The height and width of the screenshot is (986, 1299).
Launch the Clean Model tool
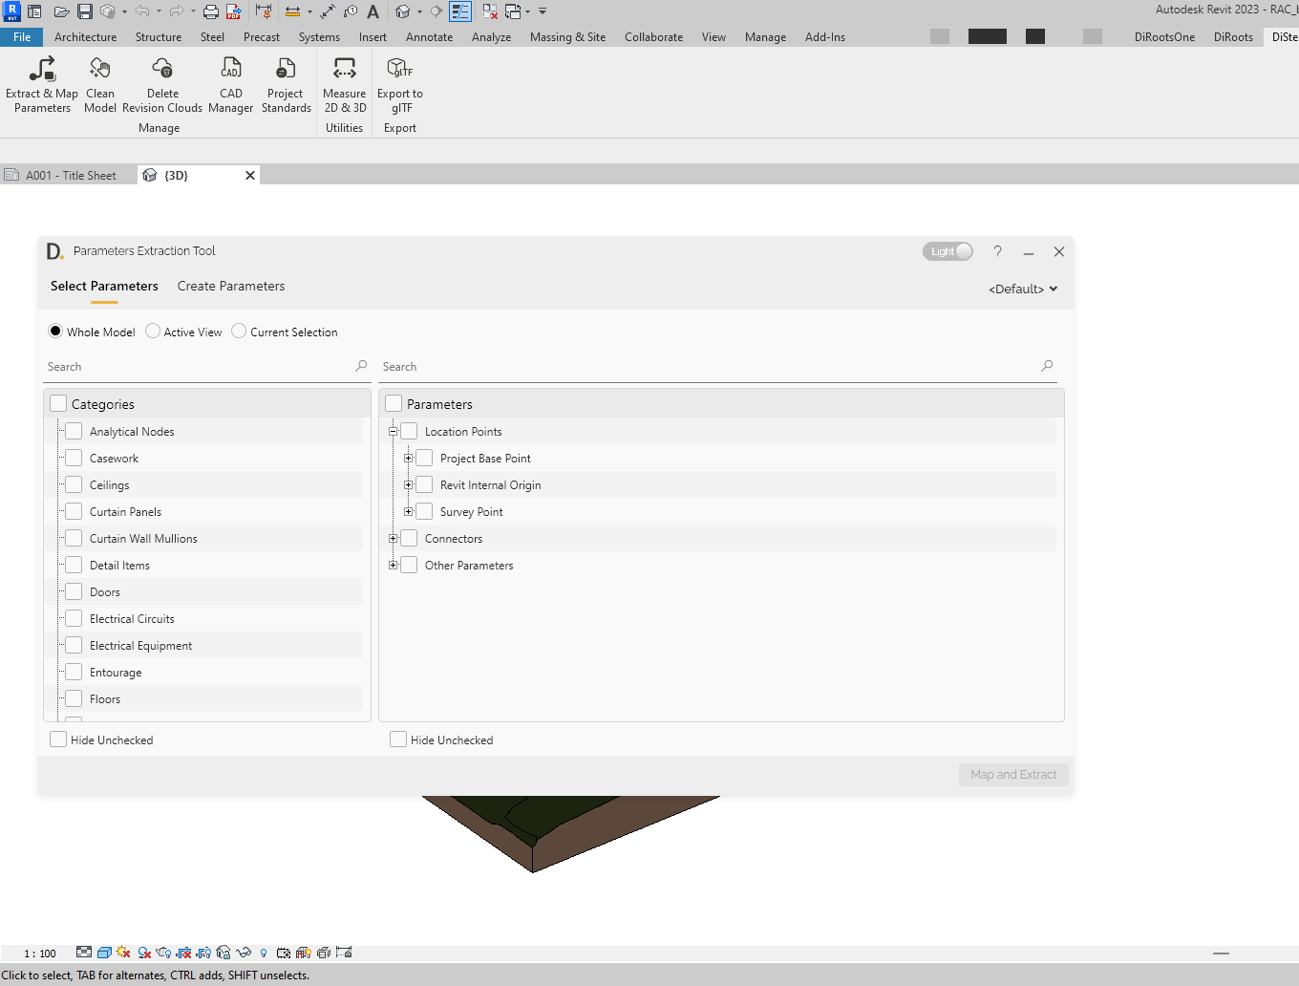coord(100,84)
